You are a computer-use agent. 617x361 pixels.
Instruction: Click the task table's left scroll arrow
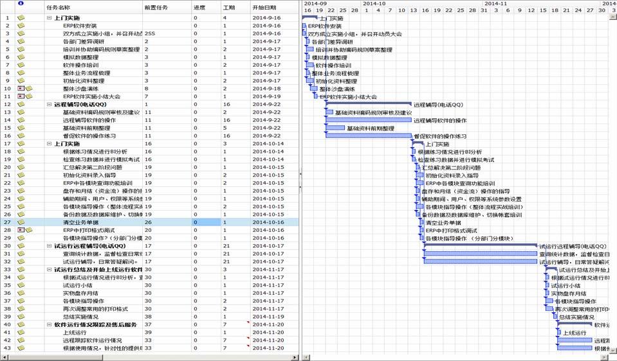point(4,357)
